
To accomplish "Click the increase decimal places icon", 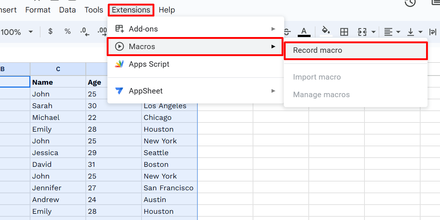I will click(102, 32).
